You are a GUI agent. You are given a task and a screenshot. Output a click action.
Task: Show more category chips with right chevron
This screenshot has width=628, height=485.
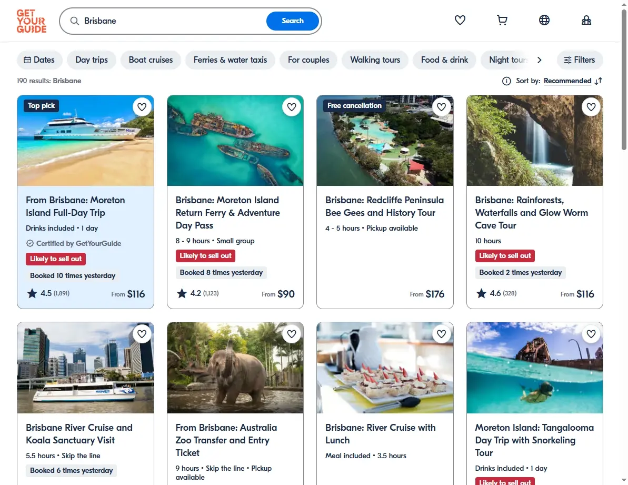point(539,60)
